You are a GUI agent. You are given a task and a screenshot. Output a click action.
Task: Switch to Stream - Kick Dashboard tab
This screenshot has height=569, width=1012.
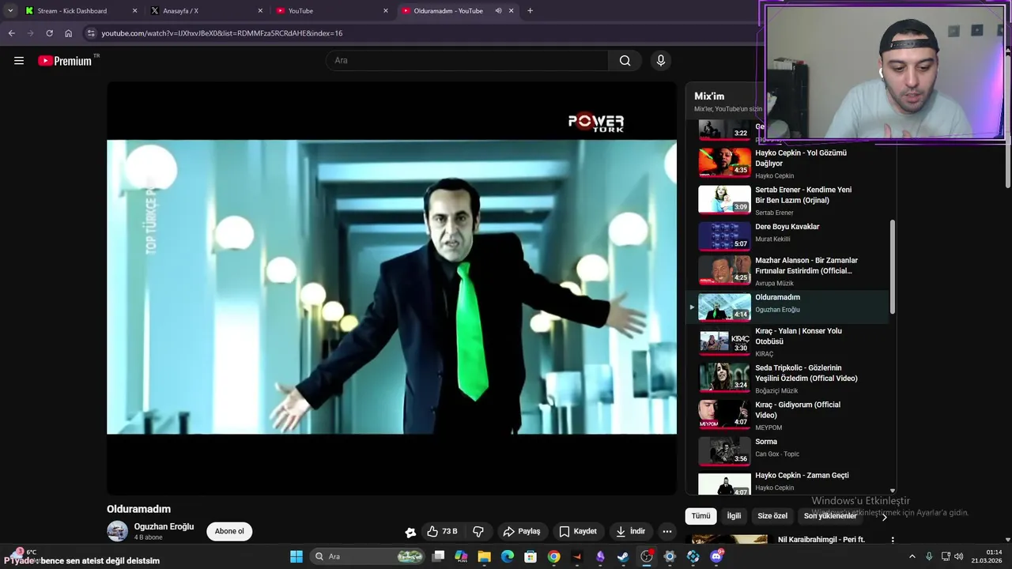81,10
